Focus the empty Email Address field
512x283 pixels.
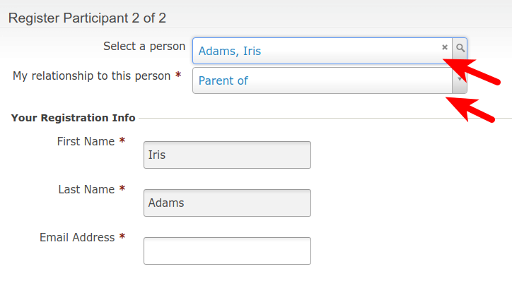coord(227,251)
